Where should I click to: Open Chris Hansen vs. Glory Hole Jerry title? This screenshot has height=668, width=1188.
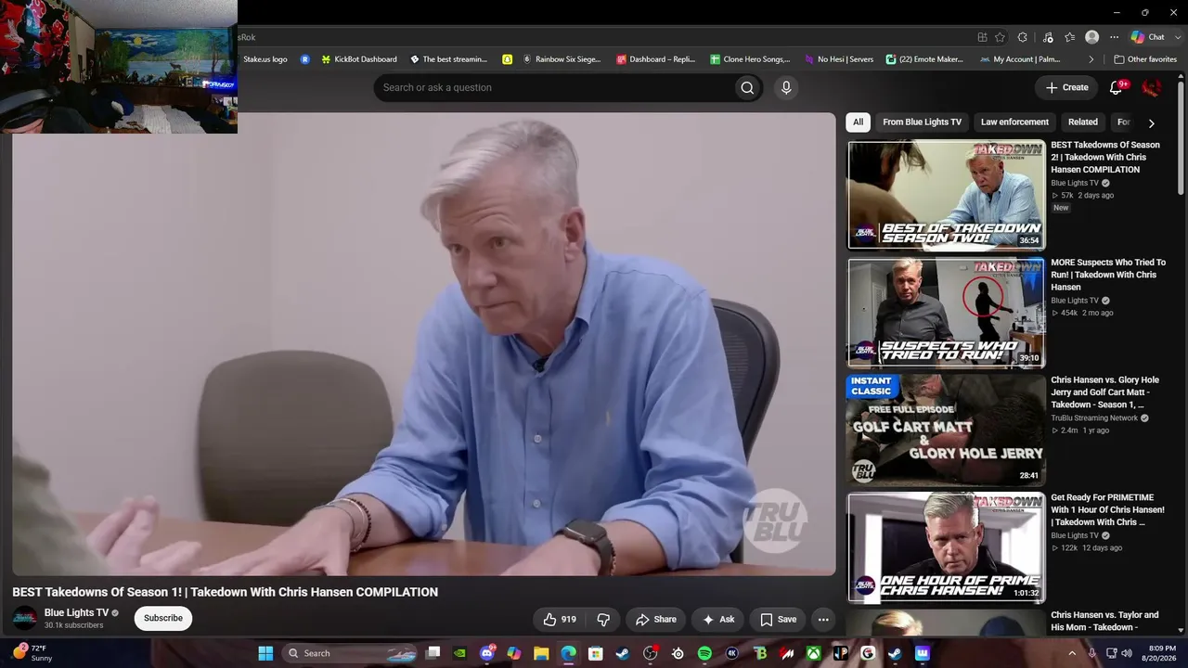point(1105,392)
